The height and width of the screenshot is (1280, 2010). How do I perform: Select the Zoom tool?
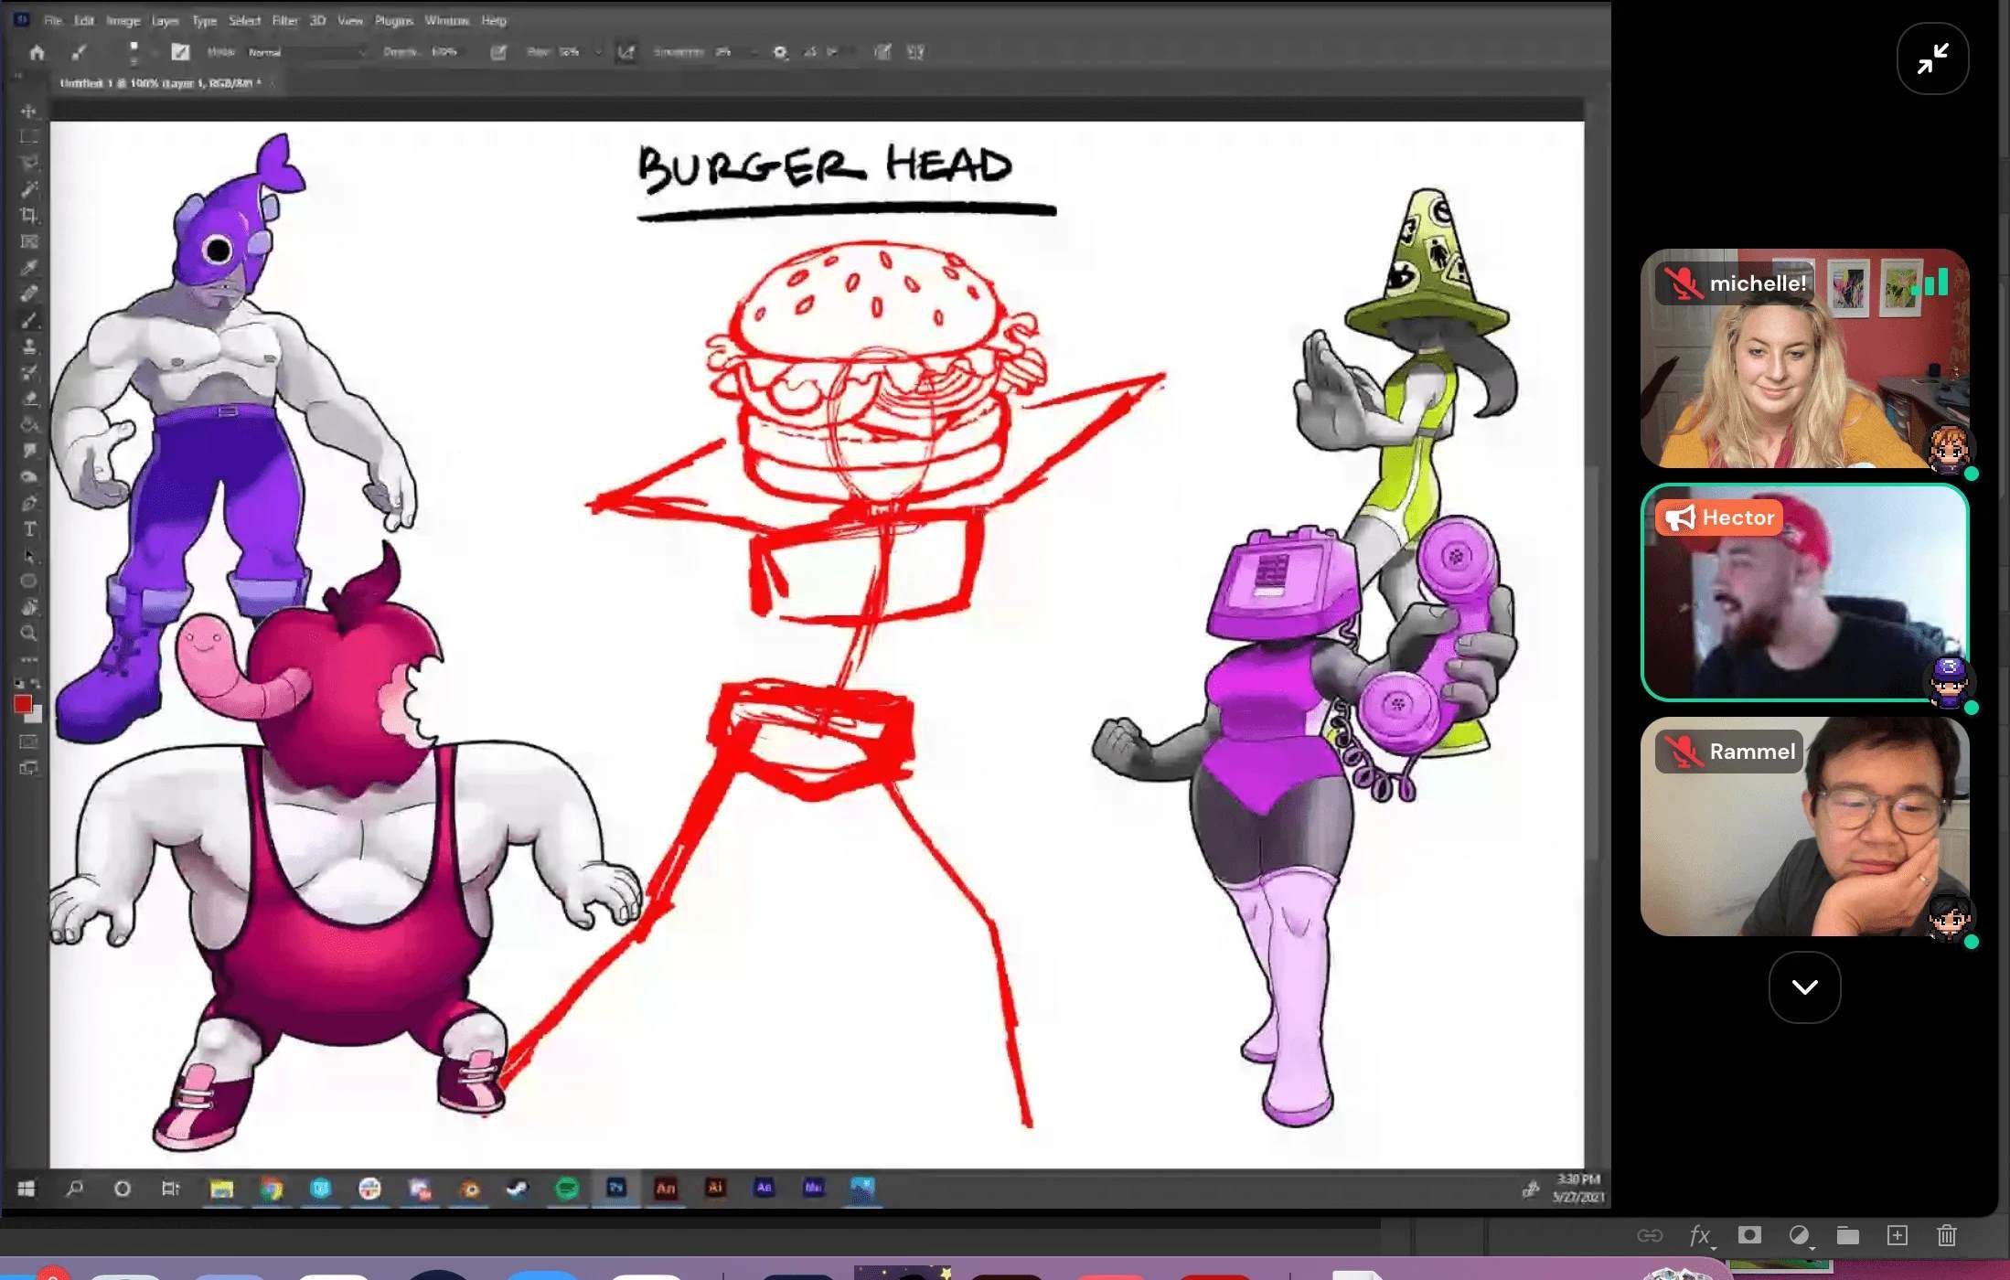pyautogui.click(x=29, y=633)
